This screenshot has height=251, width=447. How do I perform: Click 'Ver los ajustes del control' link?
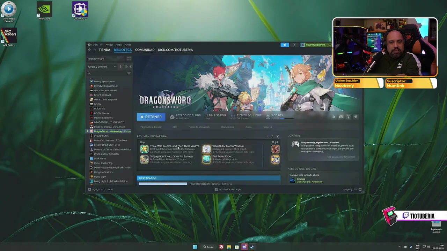341,157
